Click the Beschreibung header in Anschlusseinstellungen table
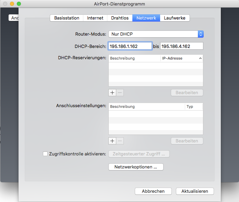239x202 pixels. (146, 107)
